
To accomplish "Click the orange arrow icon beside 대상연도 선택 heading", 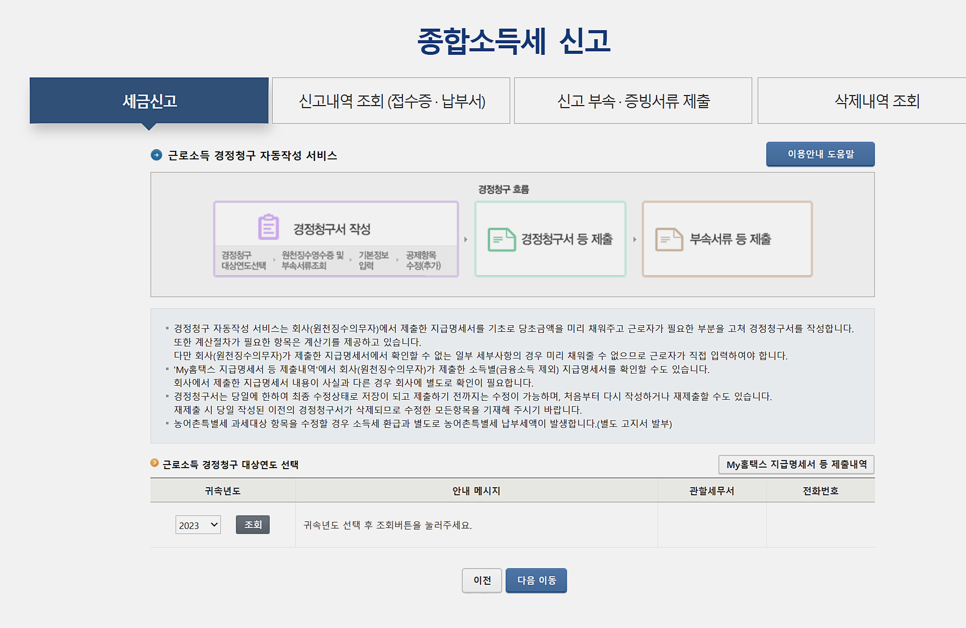I will pos(154,463).
